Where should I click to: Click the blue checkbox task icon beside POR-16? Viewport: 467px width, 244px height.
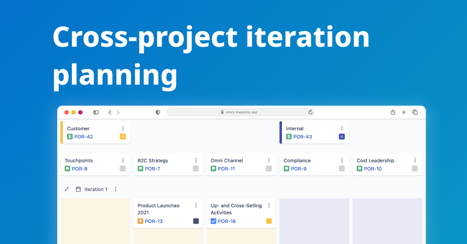(x=213, y=221)
